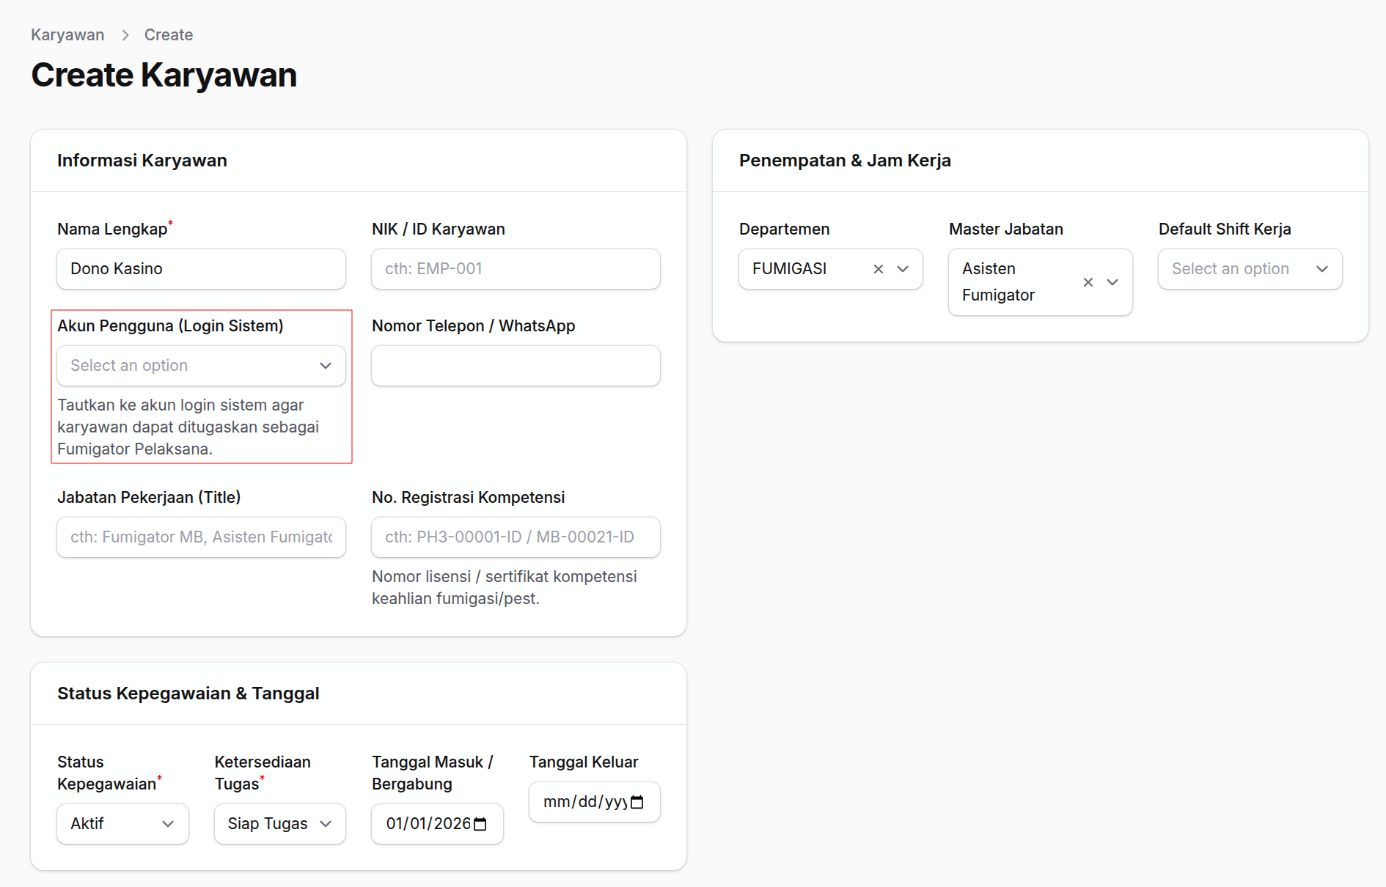1386x887 pixels.
Task: Click the Create breadcrumb item
Action: coord(169,34)
